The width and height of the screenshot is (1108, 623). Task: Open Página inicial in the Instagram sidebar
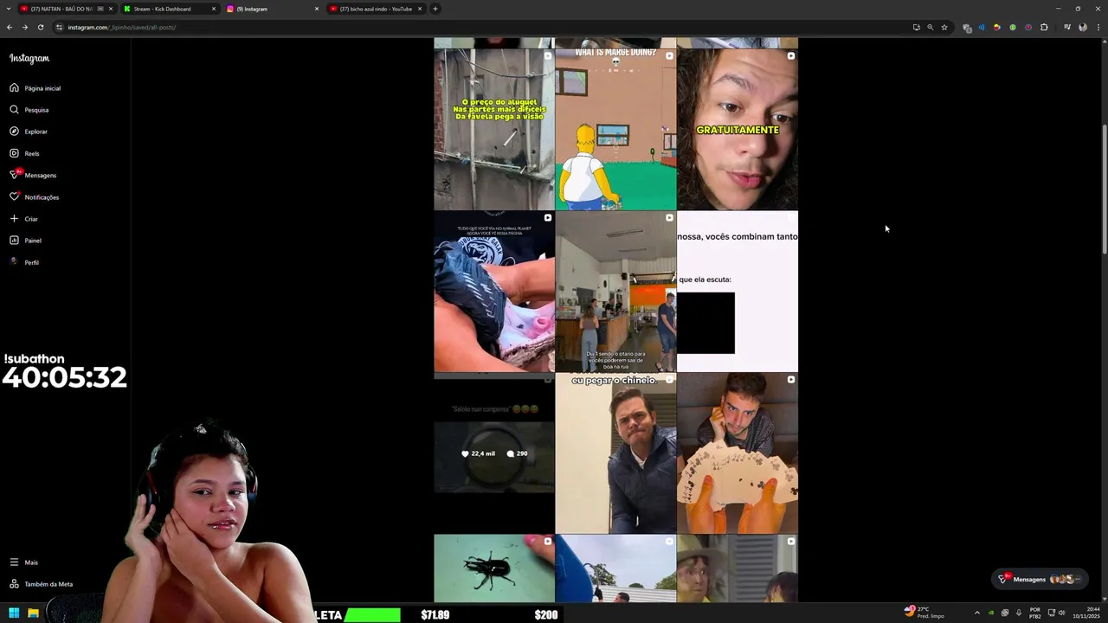[x=35, y=88]
